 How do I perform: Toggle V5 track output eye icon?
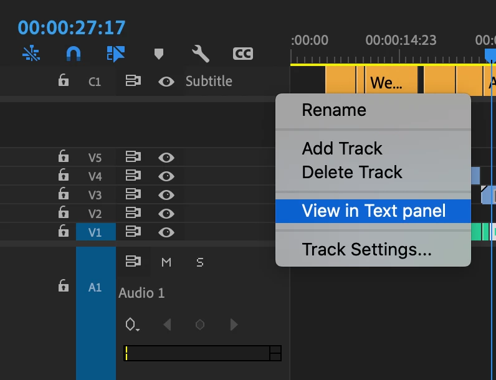(x=166, y=158)
